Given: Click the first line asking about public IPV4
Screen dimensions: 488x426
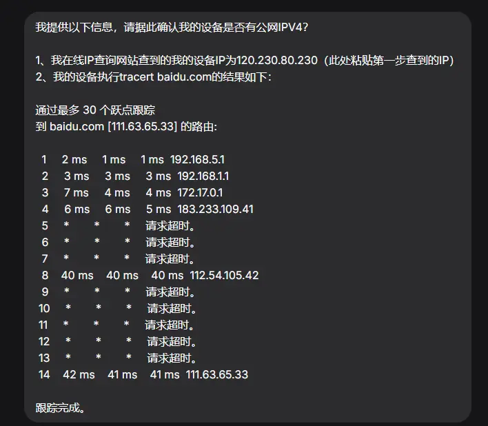Looking at the screenshot, I should (171, 28).
